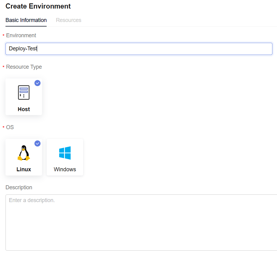Click the checkmark badge on Host card

coord(37,83)
